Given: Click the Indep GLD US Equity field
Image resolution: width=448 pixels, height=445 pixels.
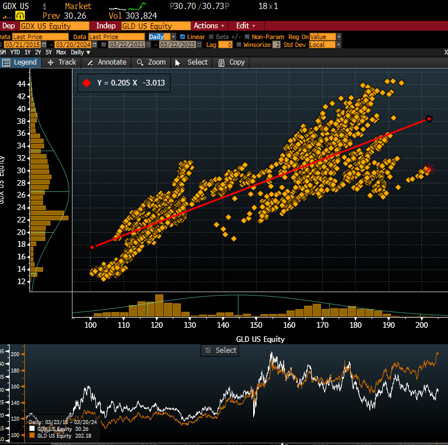Looking at the screenshot, I should [156, 26].
